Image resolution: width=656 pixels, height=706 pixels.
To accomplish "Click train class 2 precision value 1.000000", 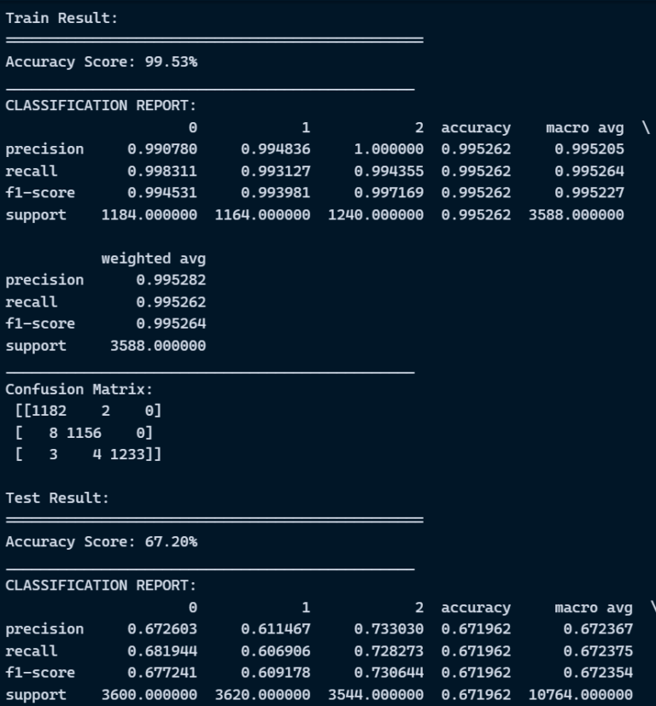I will [x=389, y=149].
